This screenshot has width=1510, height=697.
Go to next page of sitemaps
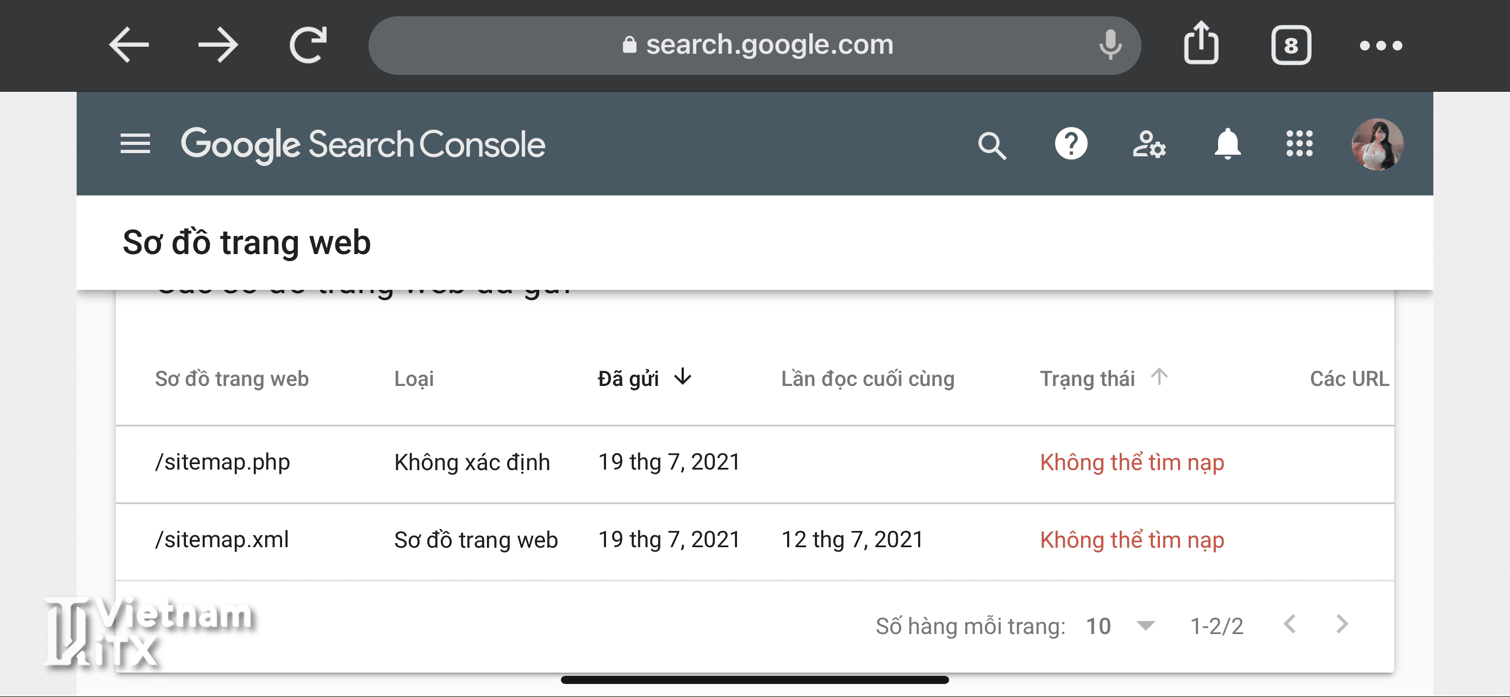coord(1341,624)
